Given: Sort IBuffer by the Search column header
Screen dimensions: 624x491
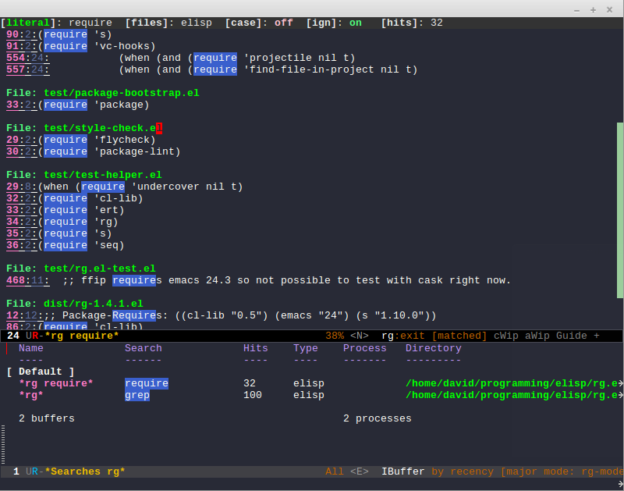Looking at the screenshot, I should [144, 348].
